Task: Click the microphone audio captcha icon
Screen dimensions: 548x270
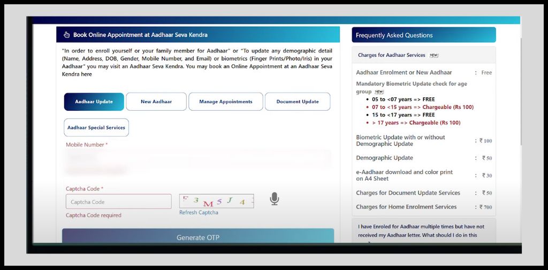Action: pyautogui.click(x=275, y=199)
